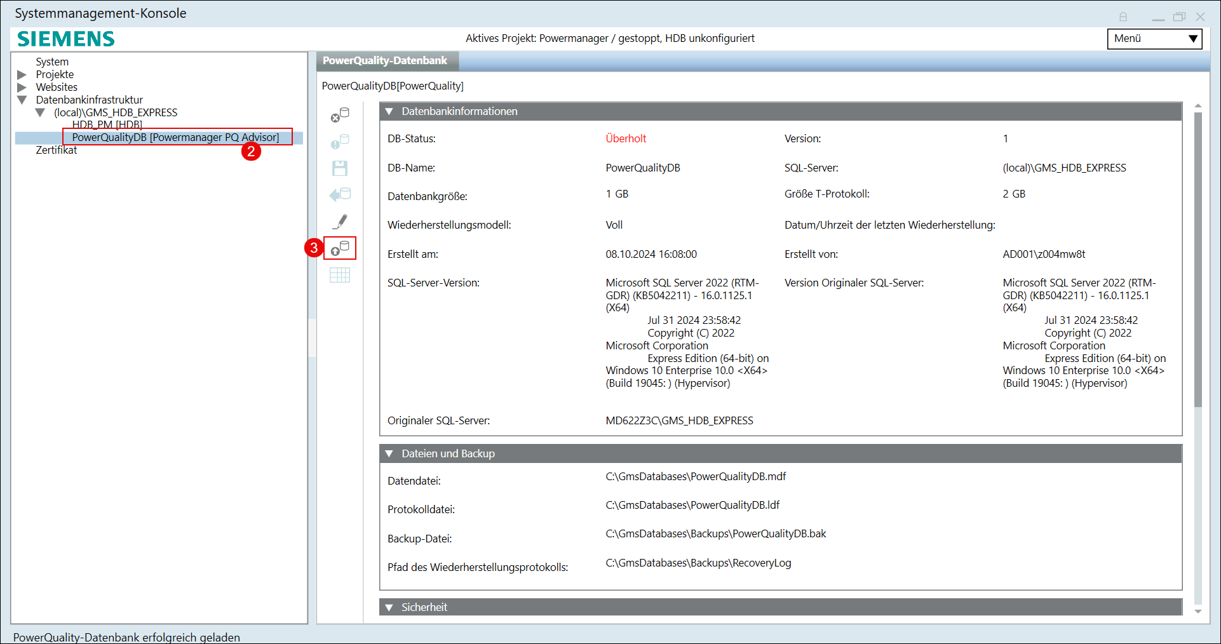Click the database restore icon with left arrow
The image size is (1221, 644).
(x=340, y=194)
